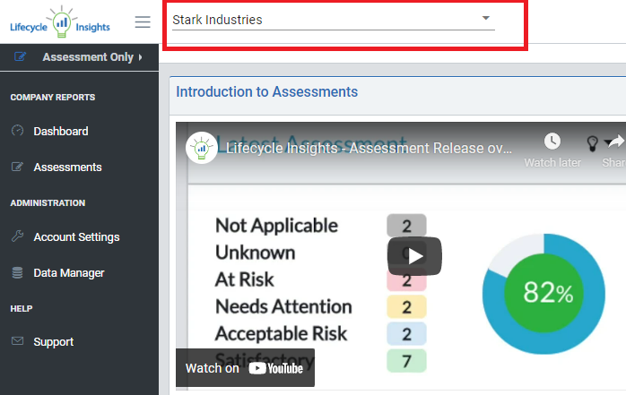The height and width of the screenshot is (395, 626).
Task: Click the company dropdown arrow
Action: tap(485, 18)
